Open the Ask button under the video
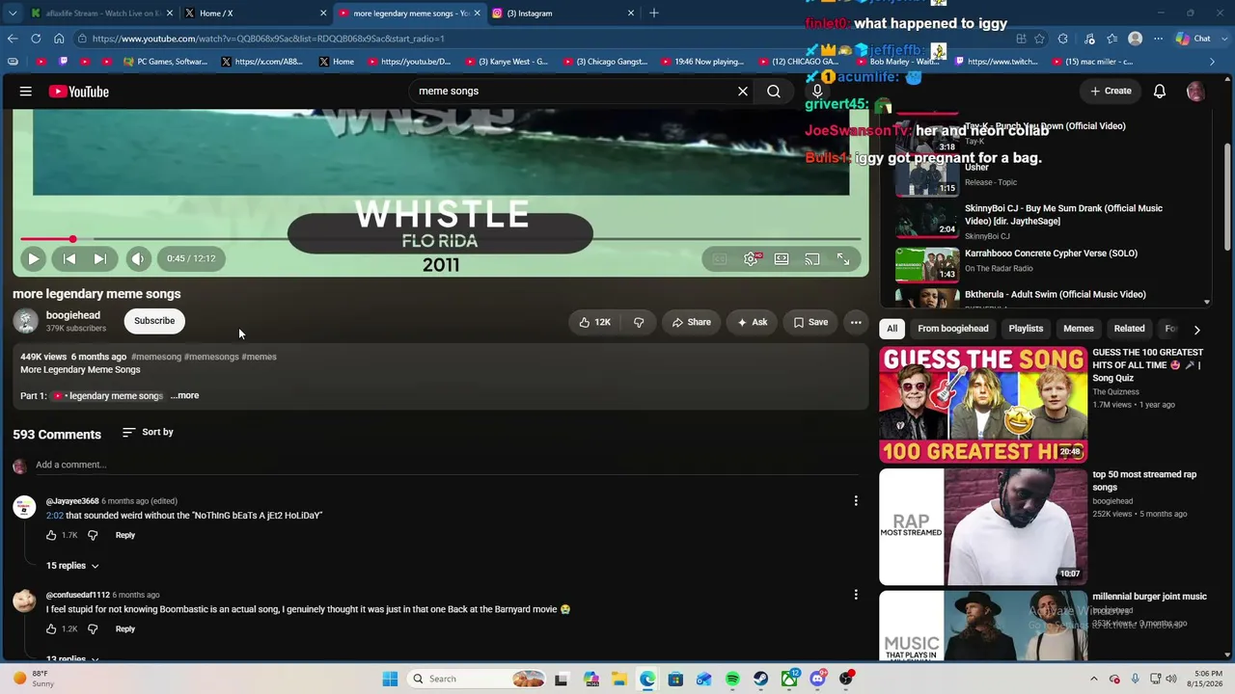The width and height of the screenshot is (1235, 694). point(753,322)
